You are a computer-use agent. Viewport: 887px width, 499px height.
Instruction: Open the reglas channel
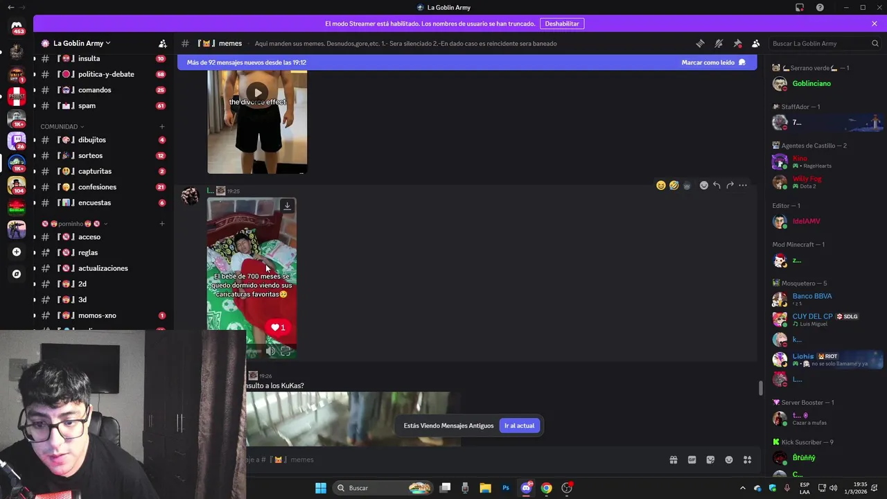coord(103,253)
